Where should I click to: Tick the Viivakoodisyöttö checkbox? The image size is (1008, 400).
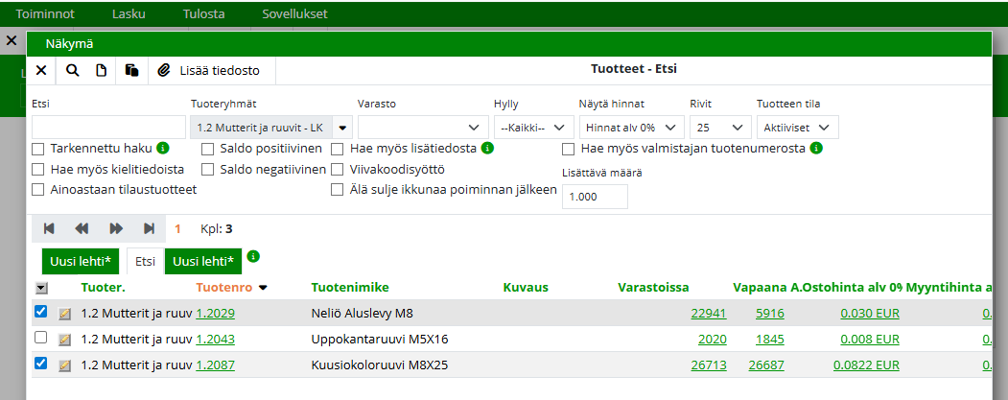pyautogui.click(x=338, y=169)
